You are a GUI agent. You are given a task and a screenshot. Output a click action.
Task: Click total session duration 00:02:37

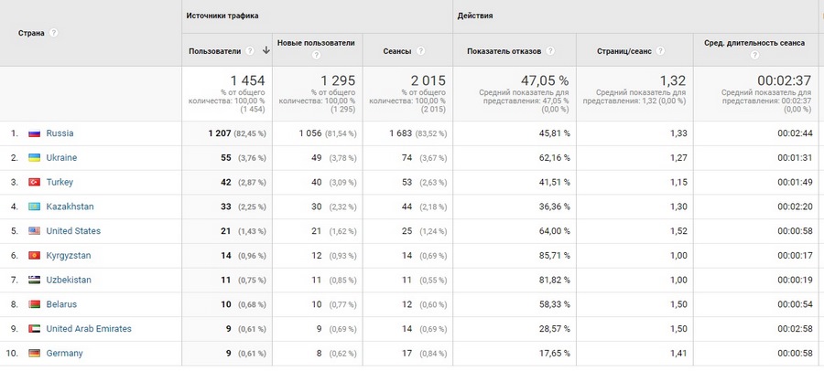(x=785, y=80)
